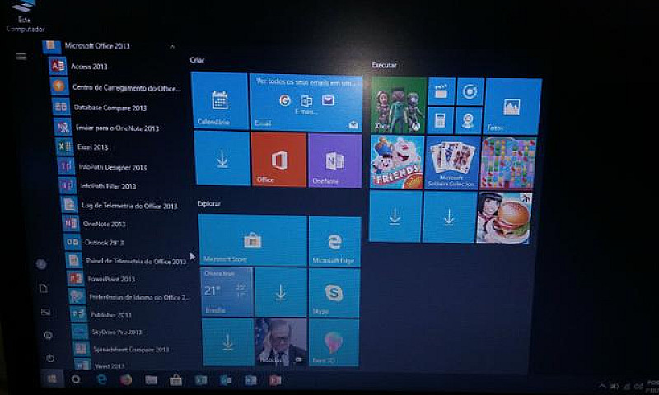Launch Excel 2013 from the list

point(92,147)
